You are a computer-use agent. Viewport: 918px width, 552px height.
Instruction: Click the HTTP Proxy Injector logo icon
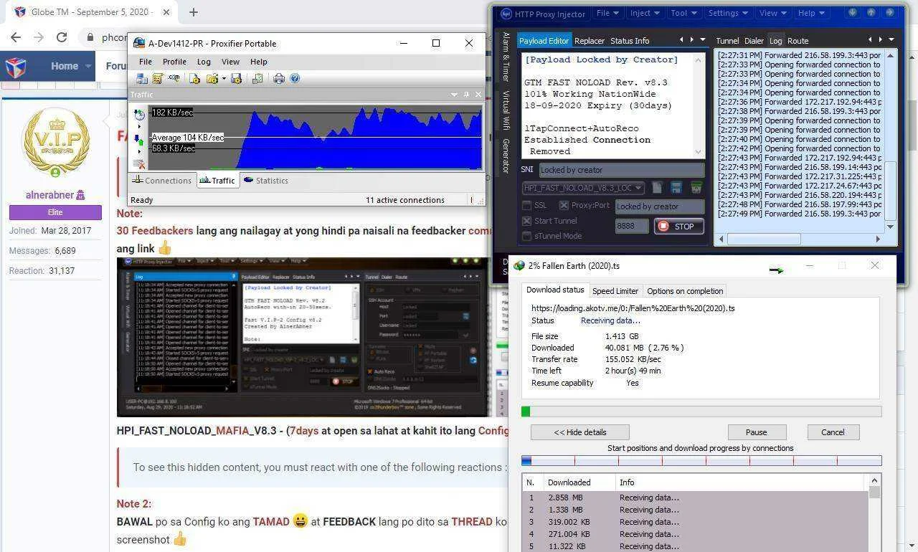point(506,14)
